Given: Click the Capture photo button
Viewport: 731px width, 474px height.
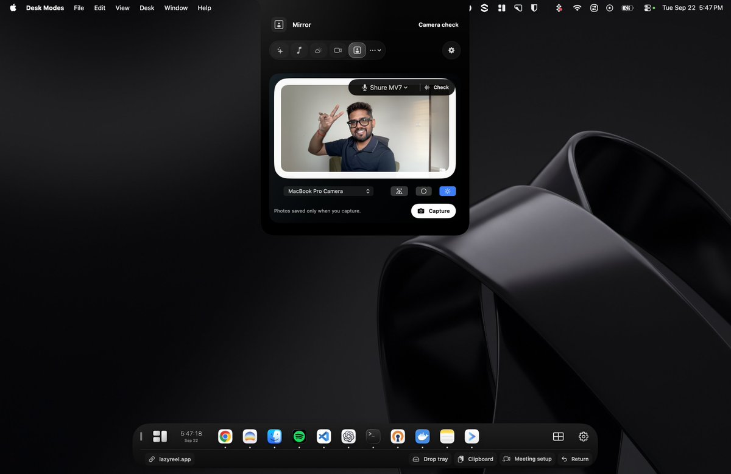Looking at the screenshot, I should tap(434, 211).
